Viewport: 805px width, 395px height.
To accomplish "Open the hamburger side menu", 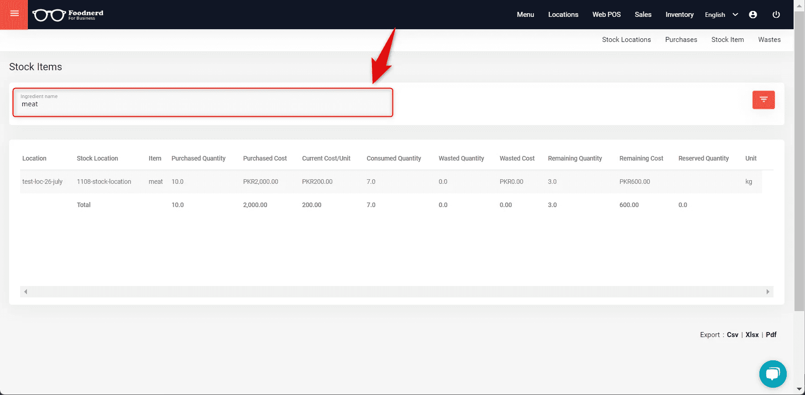I will tap(14, 14).
